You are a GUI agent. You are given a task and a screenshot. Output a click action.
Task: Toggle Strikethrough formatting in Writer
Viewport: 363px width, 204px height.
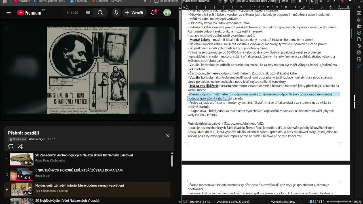(x=320, y=1)
